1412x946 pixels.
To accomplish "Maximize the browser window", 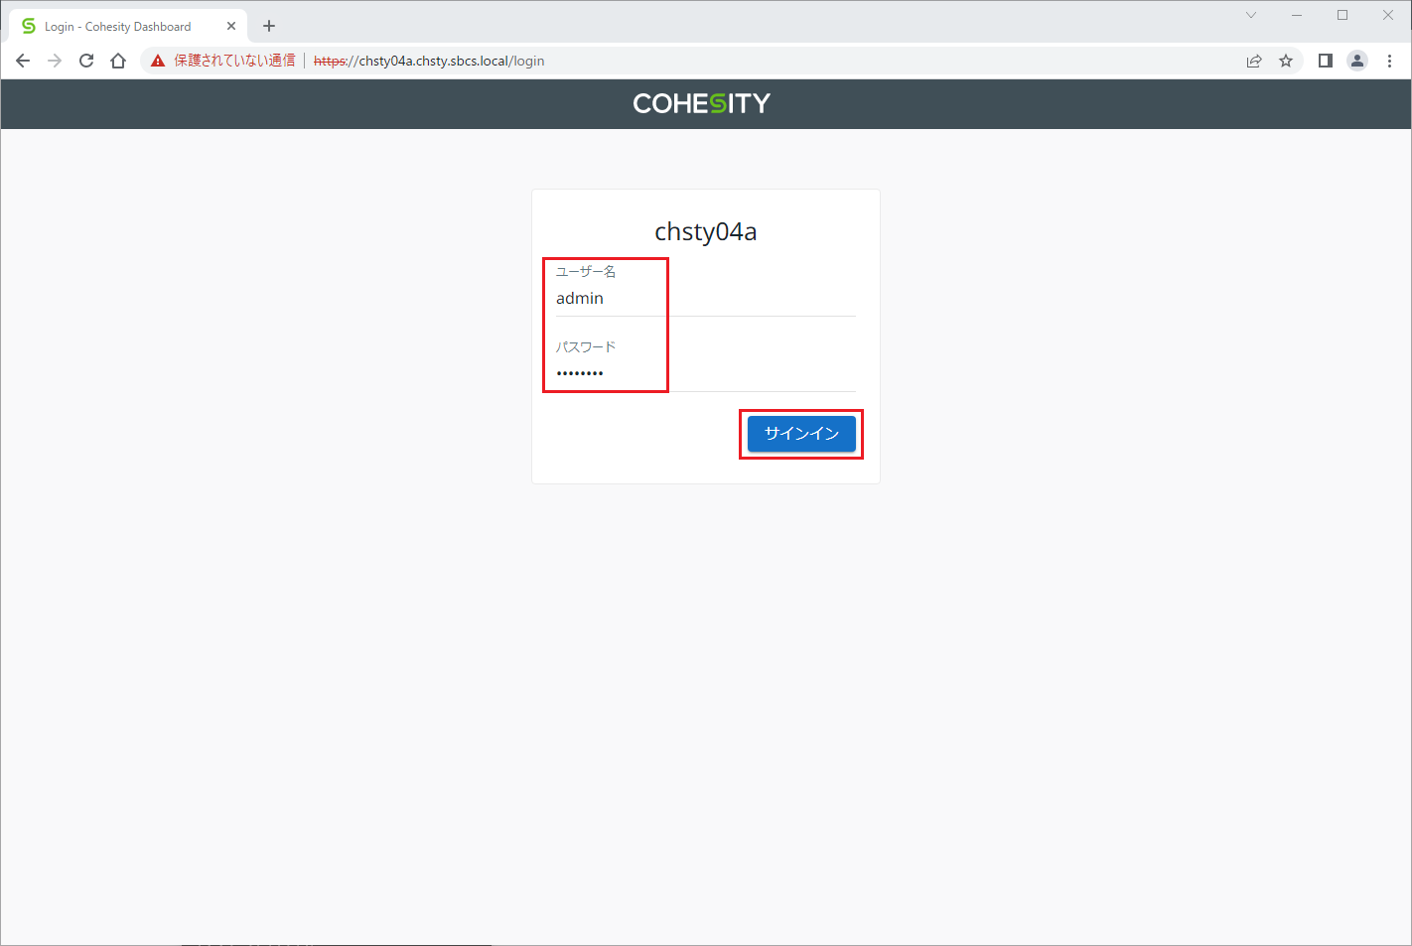I will (1342, 15).
